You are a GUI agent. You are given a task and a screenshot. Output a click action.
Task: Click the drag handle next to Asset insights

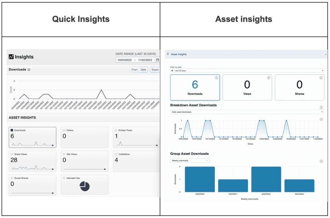pyautogui.click(x=168, y=54)
